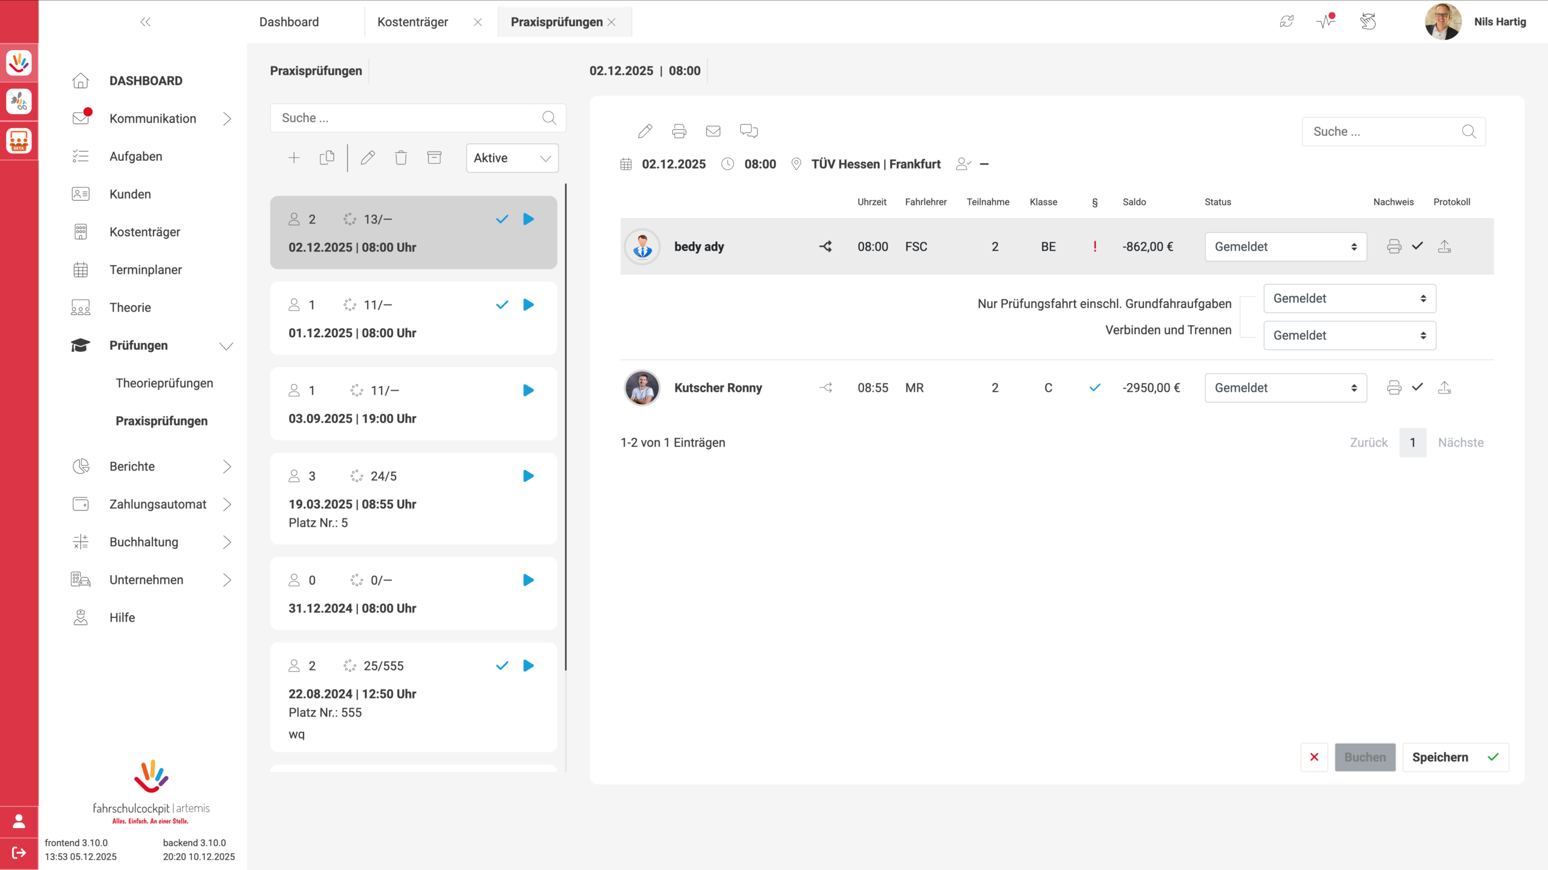
Task: Switch to the Kostenträger tab
Action: [x=413, y=22]
